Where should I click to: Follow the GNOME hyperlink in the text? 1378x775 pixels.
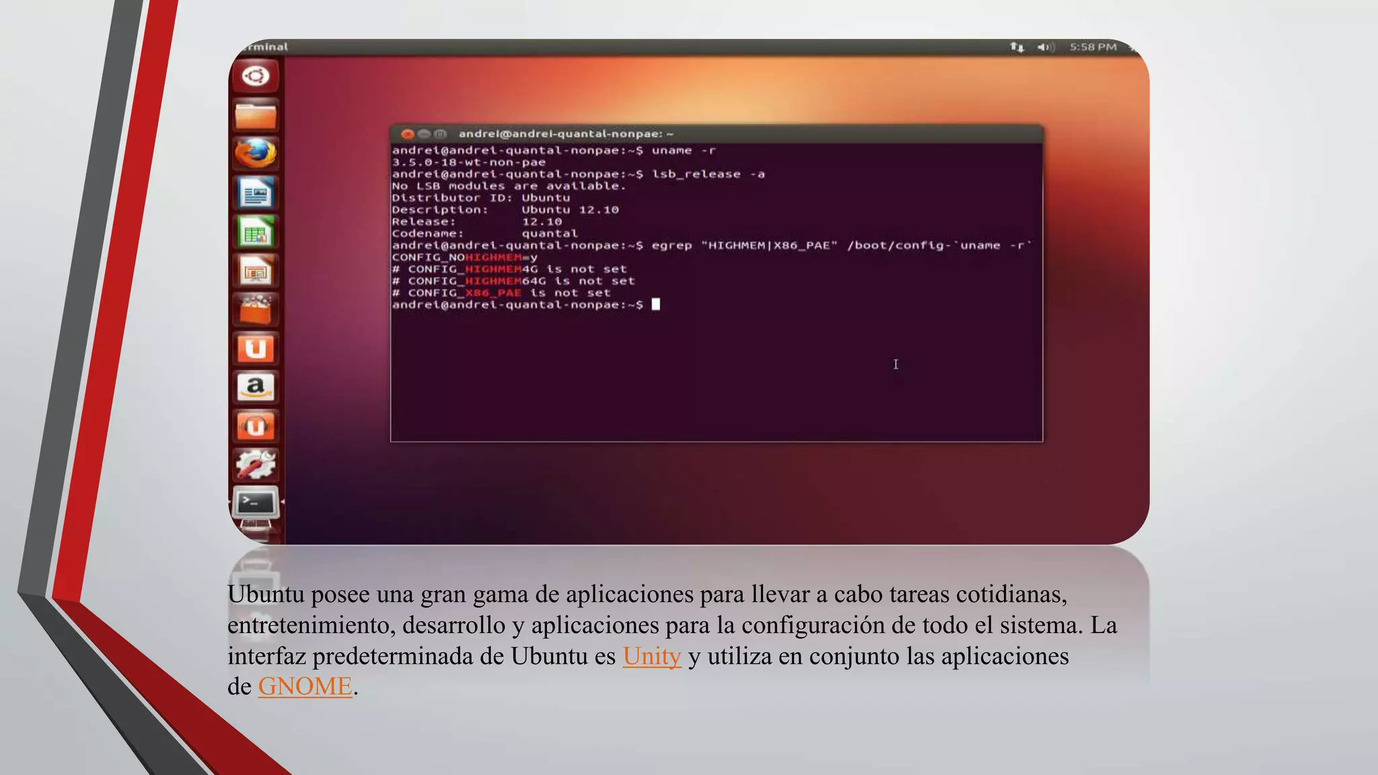click(x=305, y=686)
